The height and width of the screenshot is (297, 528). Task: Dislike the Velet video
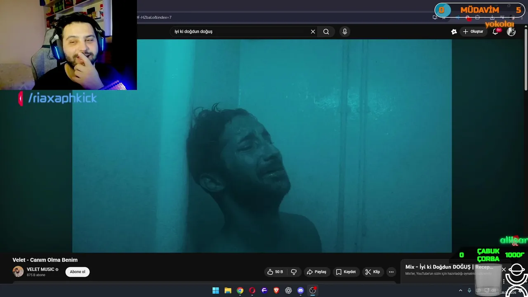click(x=294, y=272)
